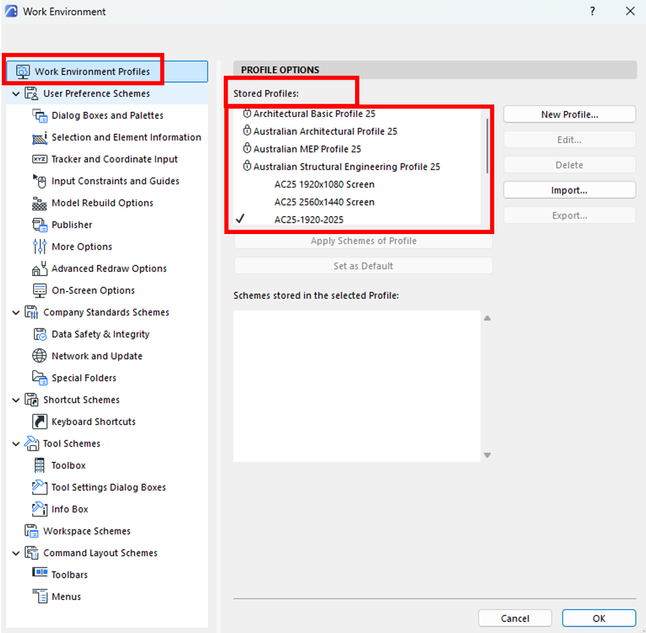The height and width of the screenshot is (633, 646).
Task: Select Australian Architectural Profile 25
Action: pos(325,131)
